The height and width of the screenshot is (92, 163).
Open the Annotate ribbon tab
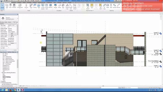click(x=29, y=3)
